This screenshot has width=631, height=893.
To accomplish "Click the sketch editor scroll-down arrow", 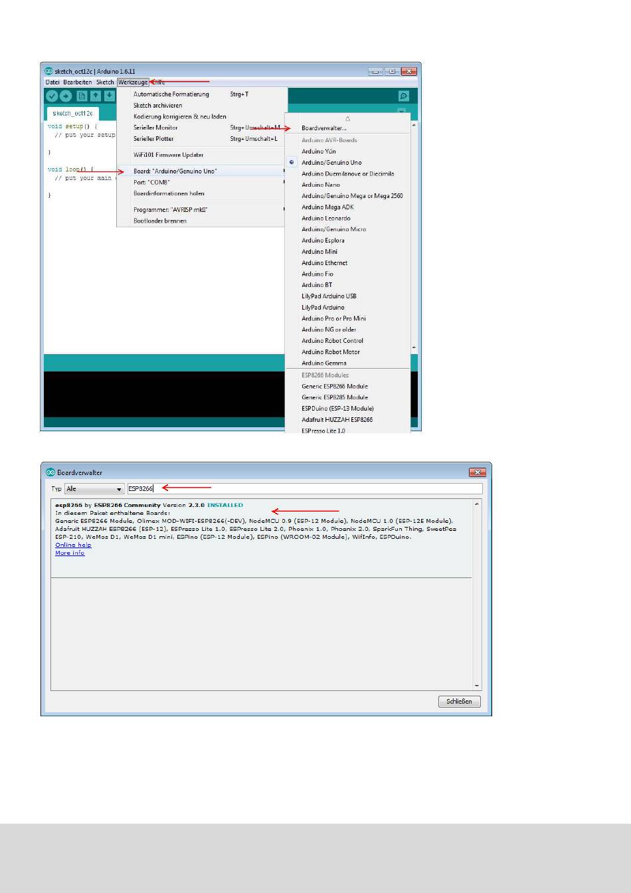I will (414, 347).
